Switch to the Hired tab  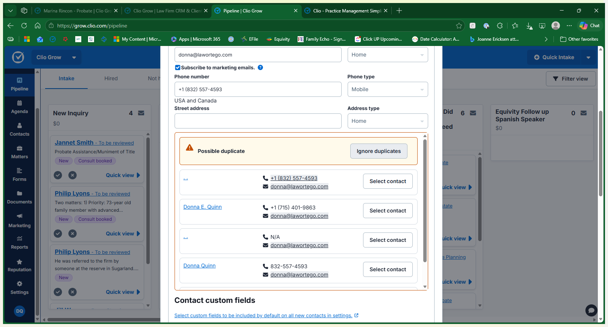click(x=111, y=78)
